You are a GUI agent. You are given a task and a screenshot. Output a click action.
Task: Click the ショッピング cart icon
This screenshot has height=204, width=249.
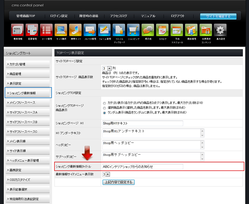pyautogui.click(x=133, y=30)
